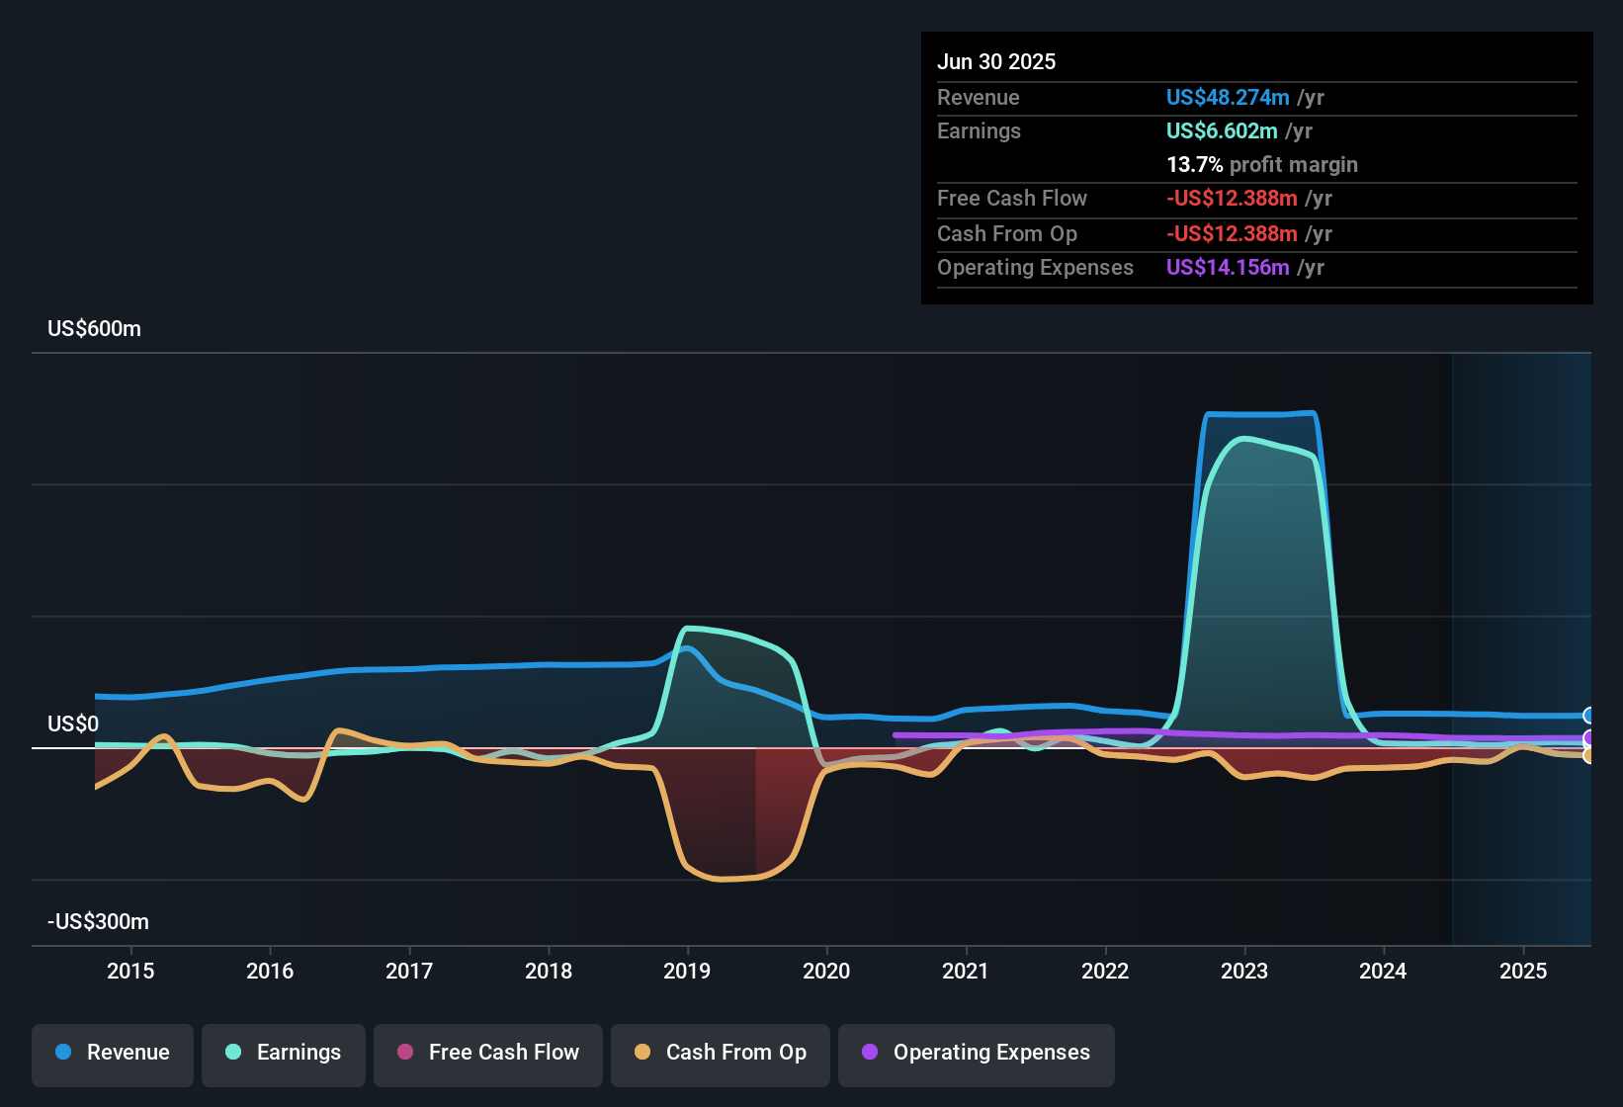Click the 13.7% profit margin text
The height and width of the screenshot is (1107, 1623).
(1262, 165)
